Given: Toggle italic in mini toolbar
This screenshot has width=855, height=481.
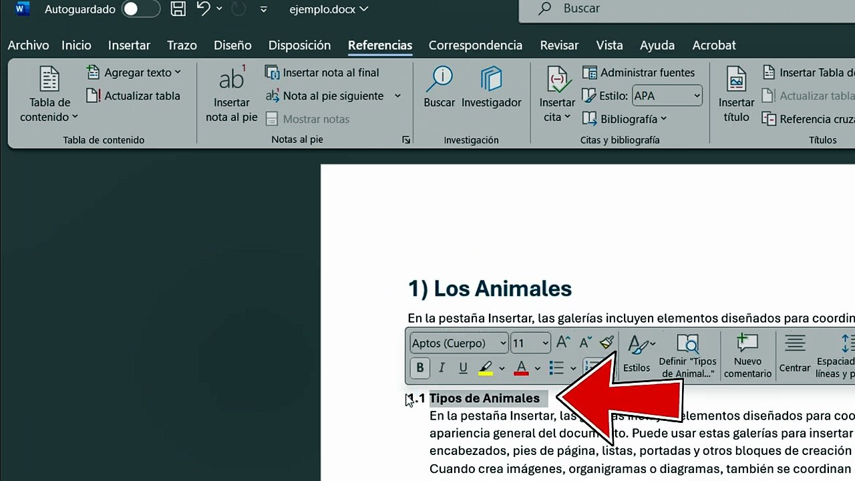Looking at the screenshot, I should [441, 367].
